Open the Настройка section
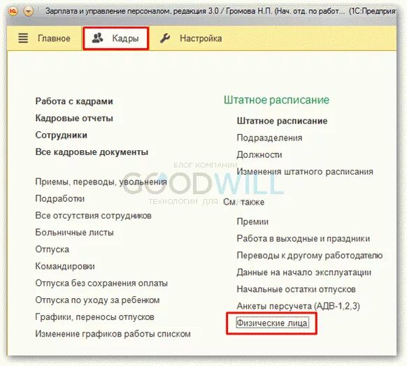 pyautogui.click(x=201, y=38)
